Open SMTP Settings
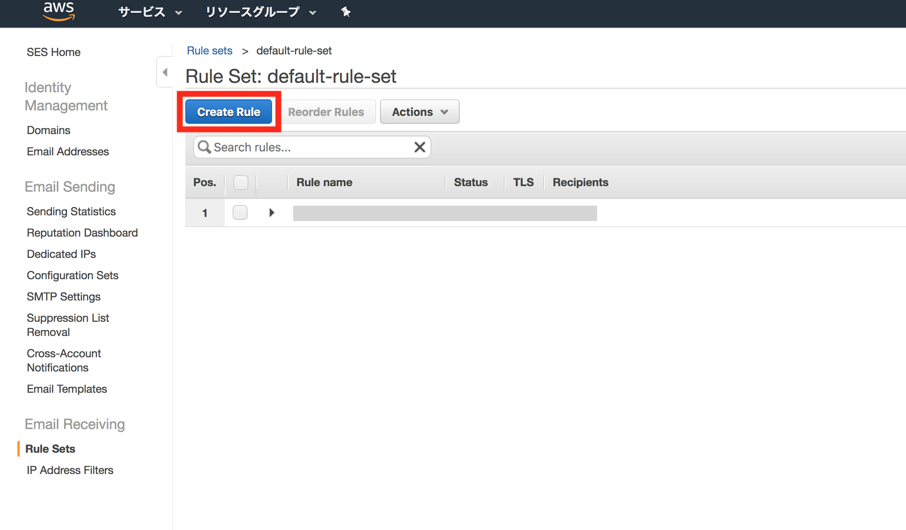The width and height of the screenshot is (906, 530). coord(64,297)
